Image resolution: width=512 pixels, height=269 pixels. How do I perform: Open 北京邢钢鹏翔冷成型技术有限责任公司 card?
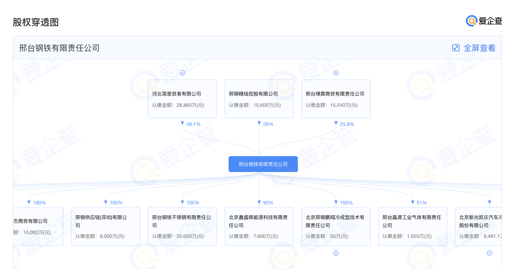tap(336, 226)
